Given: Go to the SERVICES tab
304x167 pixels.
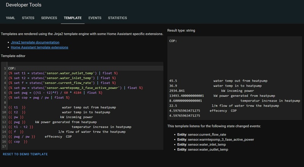Looking at the screenshot, I should click(49, 18).
